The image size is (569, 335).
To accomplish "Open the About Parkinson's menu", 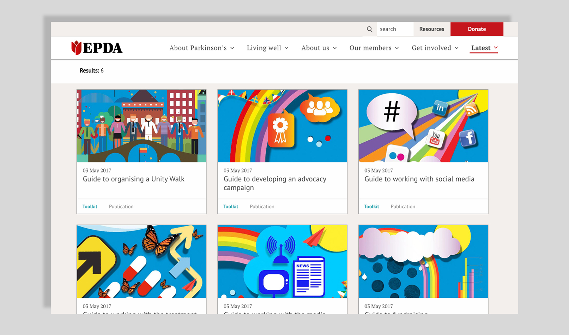I will coord(202,48).
